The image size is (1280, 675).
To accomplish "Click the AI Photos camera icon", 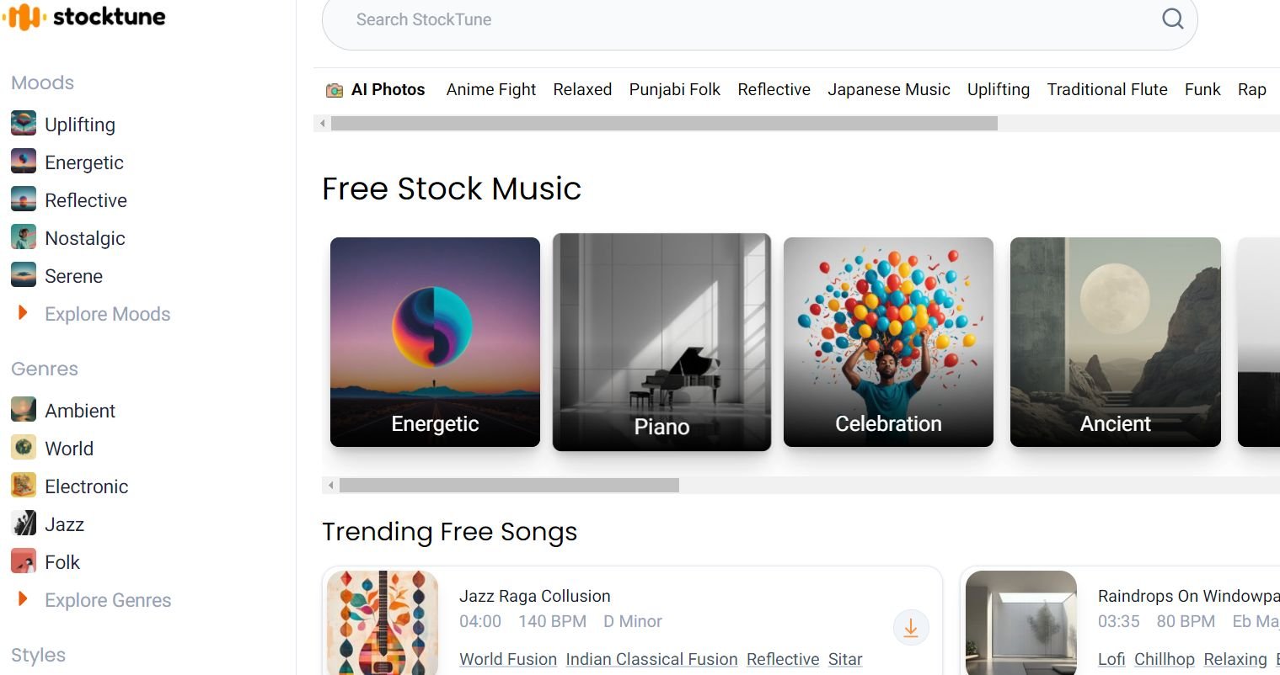I will pyautogui.click(x=335, y=90).
